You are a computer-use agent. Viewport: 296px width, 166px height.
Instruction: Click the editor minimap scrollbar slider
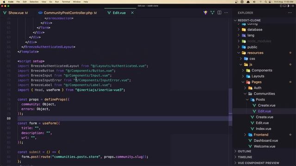pos(230,107)
